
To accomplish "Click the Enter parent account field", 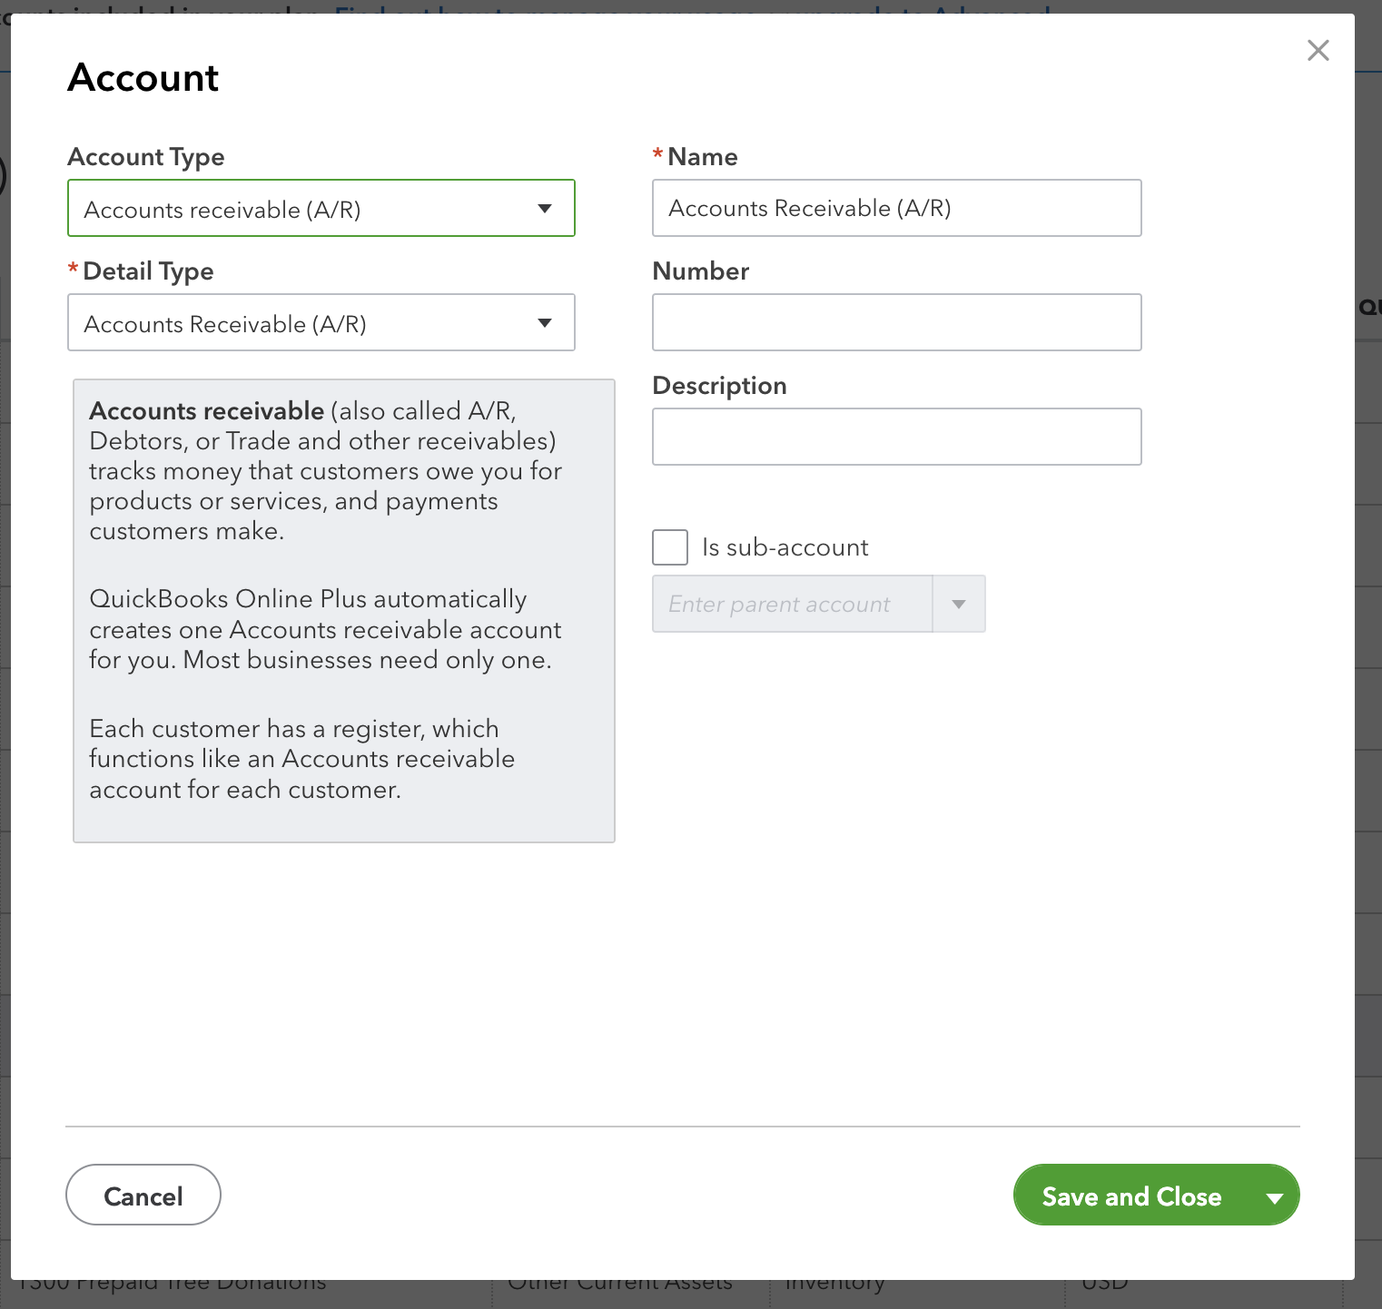I will [790, 604].
